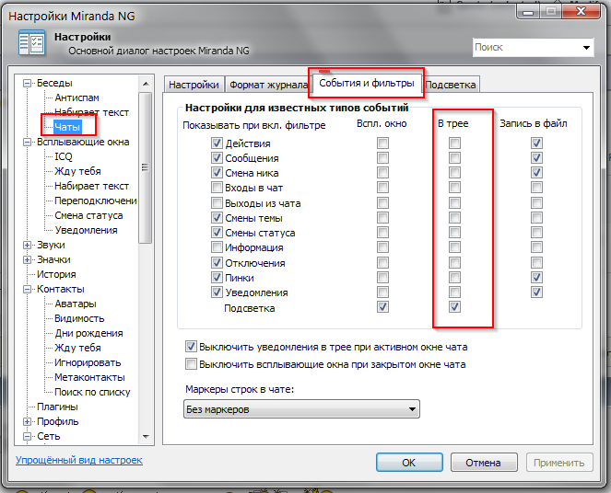The image size is (611, 493).
Task: Select the События и фильтры tab
Action: (367, 83)
